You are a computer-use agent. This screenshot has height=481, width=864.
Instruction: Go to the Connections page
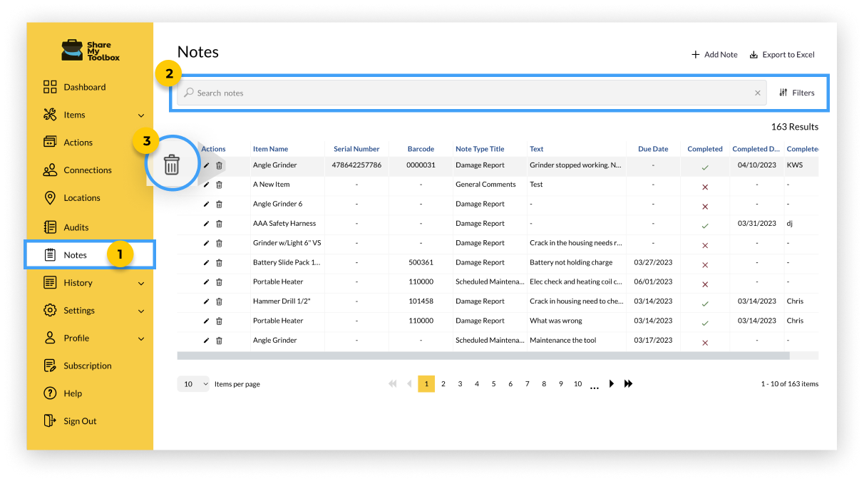tap(87, 170)
